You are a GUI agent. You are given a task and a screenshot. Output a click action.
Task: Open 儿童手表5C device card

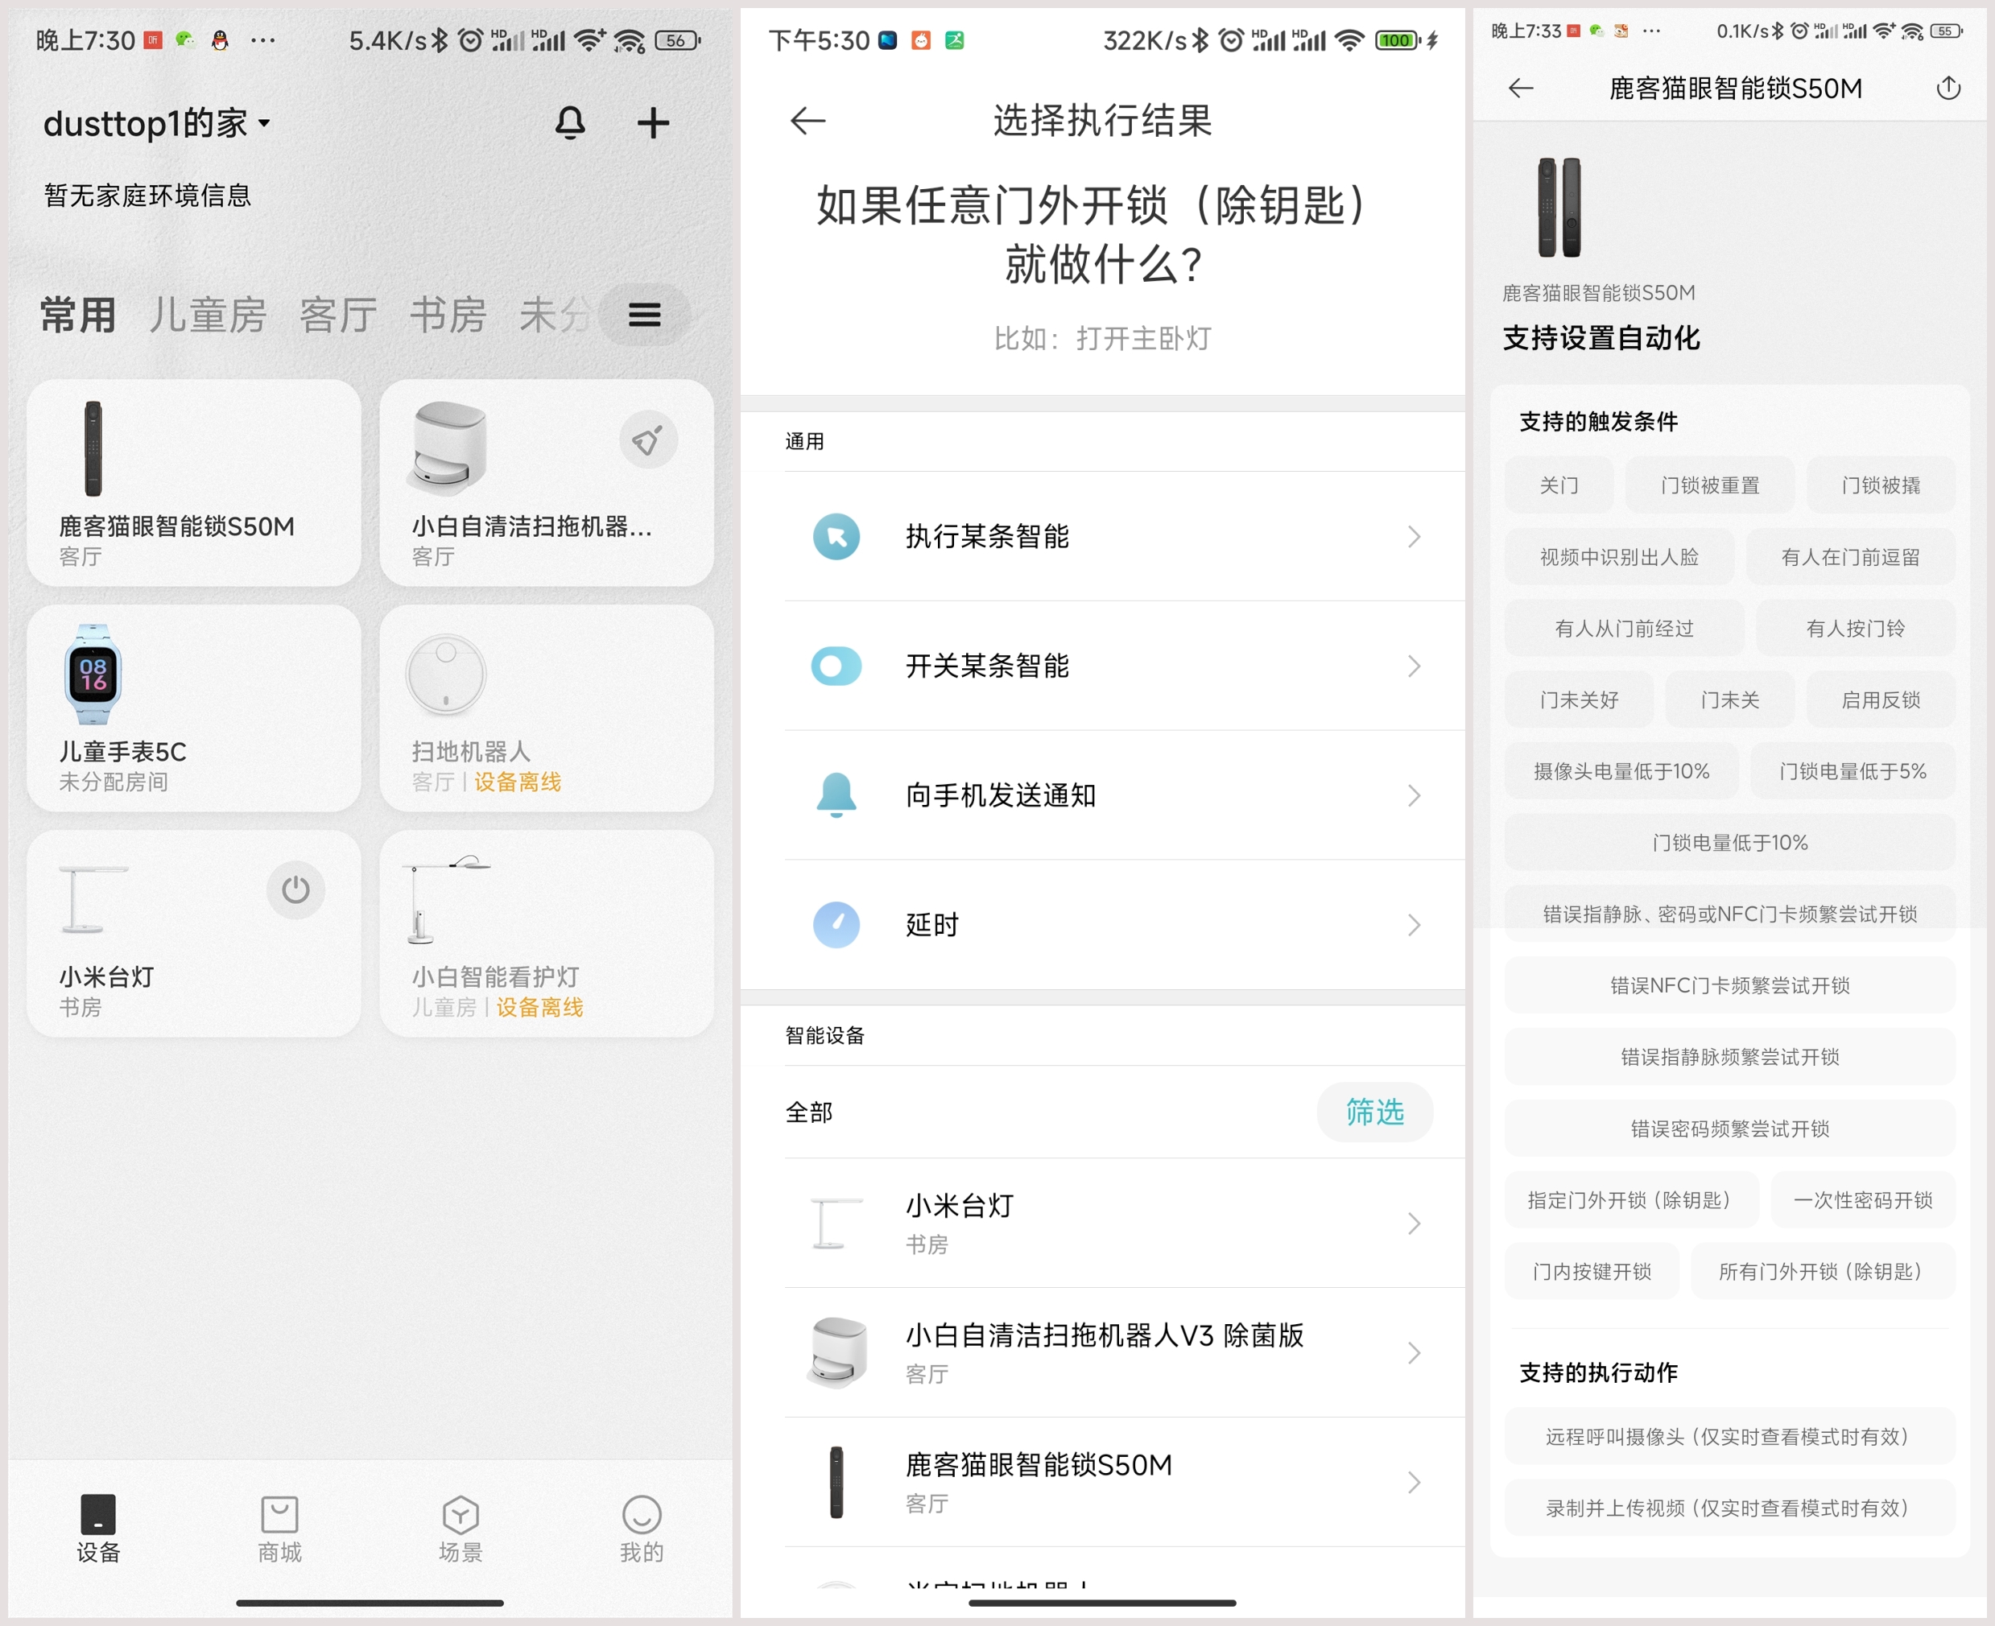tap(194, 708)
